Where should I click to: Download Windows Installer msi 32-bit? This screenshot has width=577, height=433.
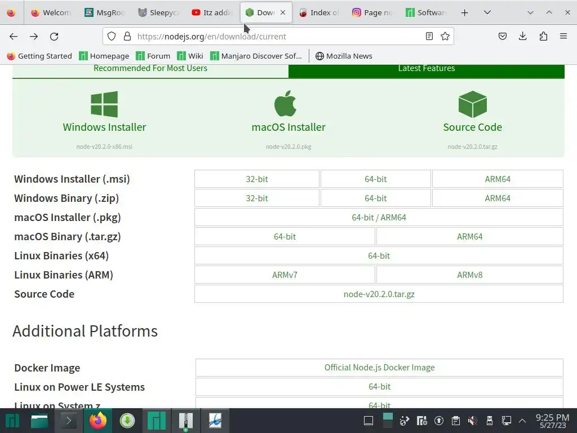(x=257, y=179)
